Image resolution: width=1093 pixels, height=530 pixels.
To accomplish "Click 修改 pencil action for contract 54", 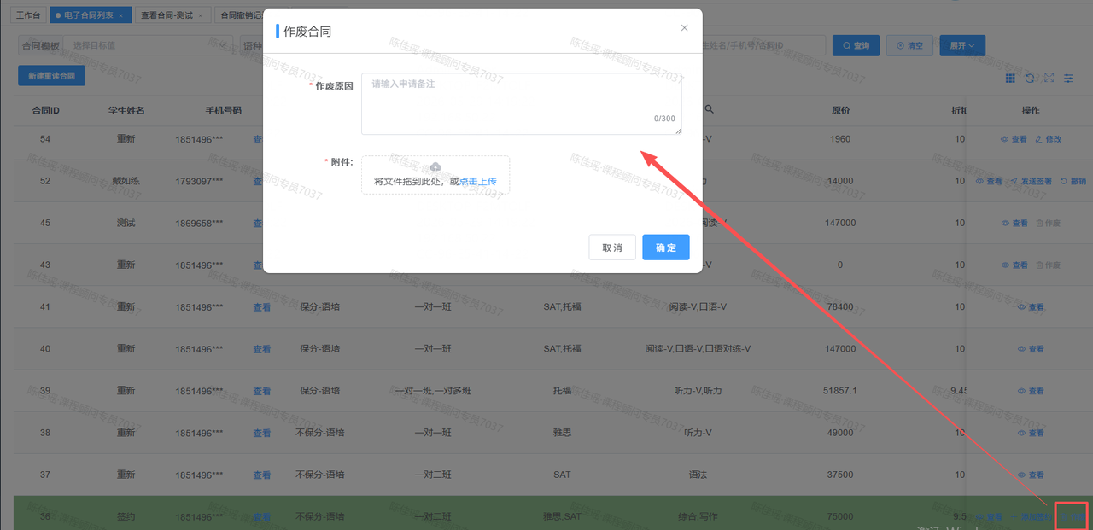I will tap(1048, 139).
